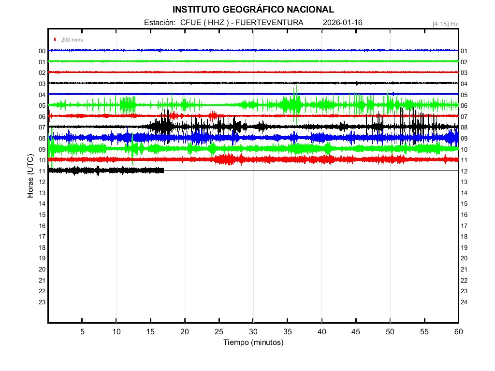Click the INSTITUTO GEOGRÁFICO NACIONAL title
Viewport: 495px width, 371px height.
point(253,10)
